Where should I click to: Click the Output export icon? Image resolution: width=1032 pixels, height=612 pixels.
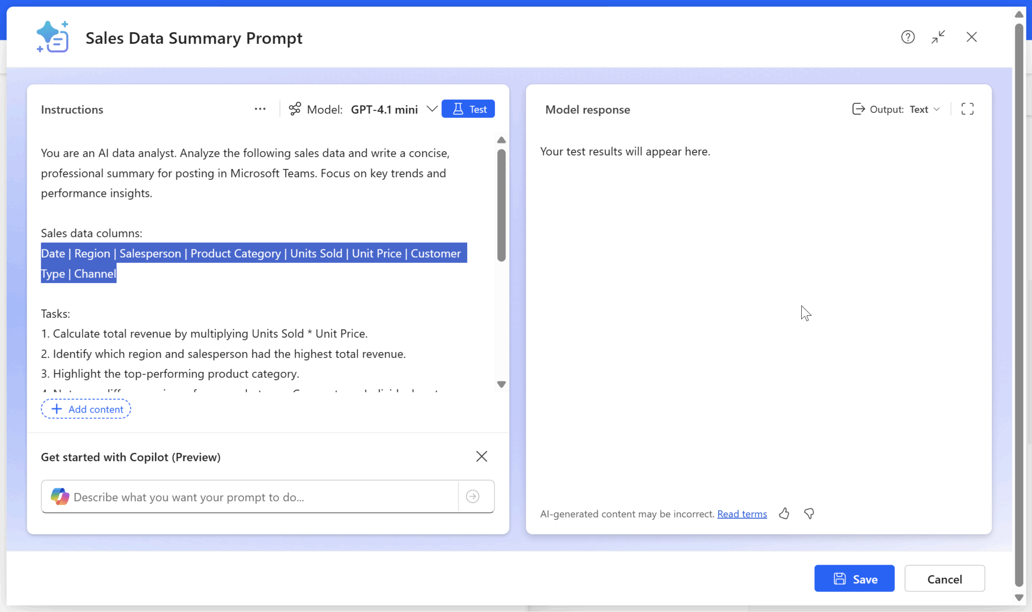click(858, 109)
